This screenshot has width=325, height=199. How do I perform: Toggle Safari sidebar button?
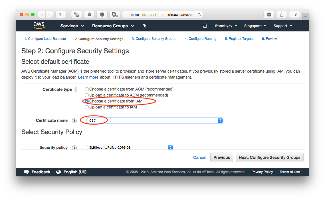pos(61,15)
